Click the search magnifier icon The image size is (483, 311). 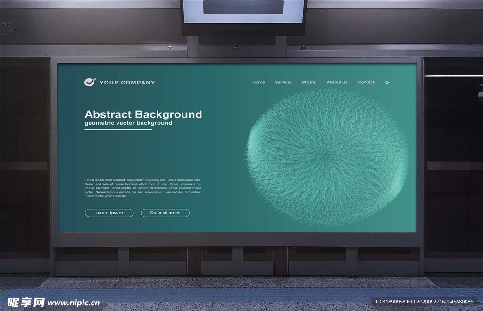point(387,83)
